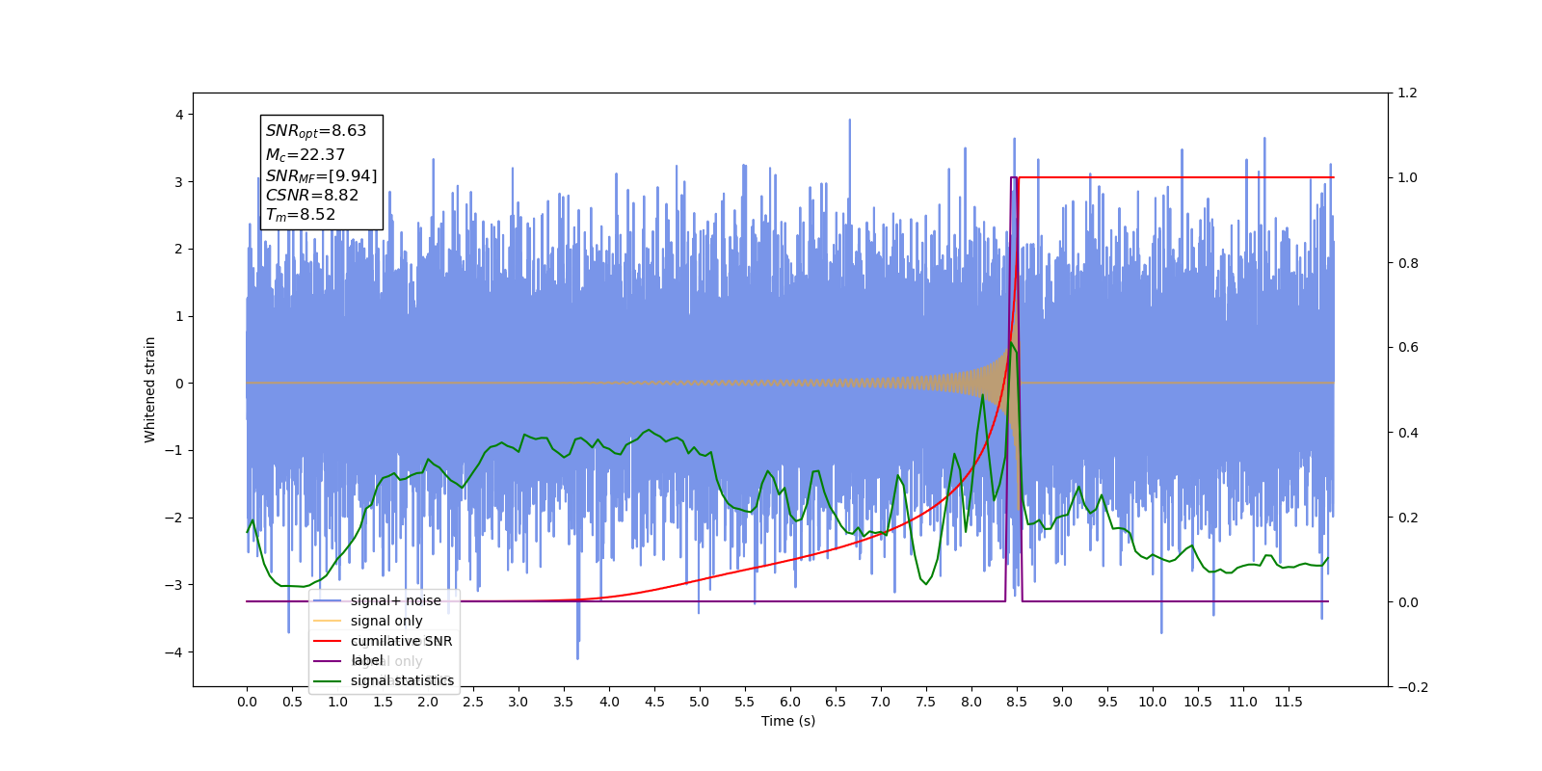Click the 1.0 tick on the right axis

[x=1407, y=178]
